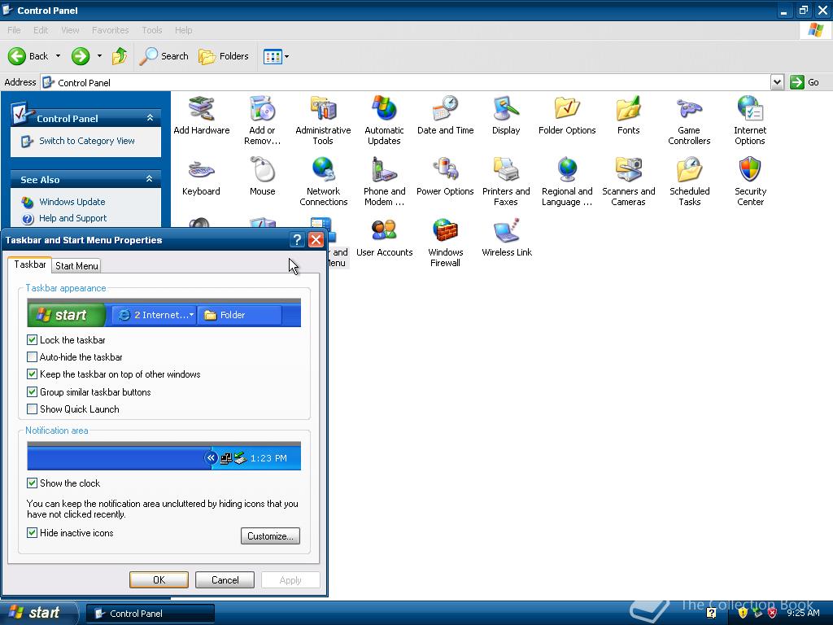
Task: Open Date and Time icon
Action: (445, 116)
